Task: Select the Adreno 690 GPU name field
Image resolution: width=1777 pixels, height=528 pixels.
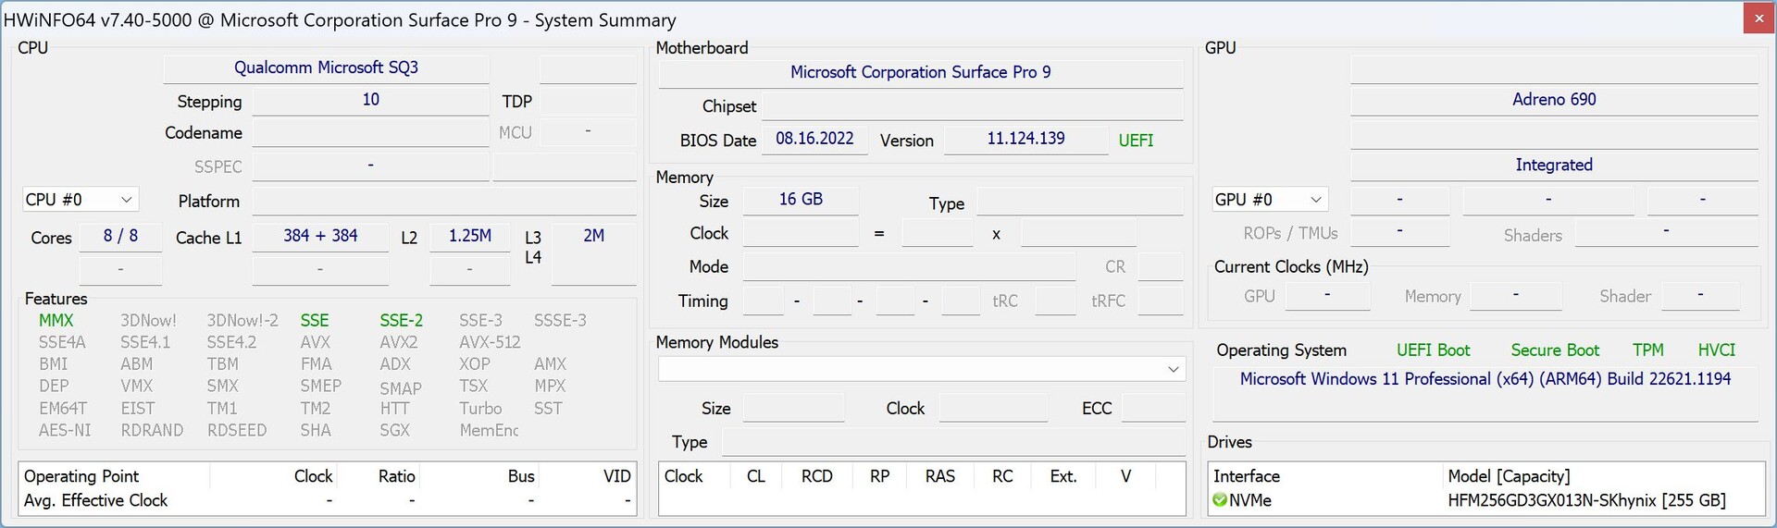Action: coord(1553,99)
